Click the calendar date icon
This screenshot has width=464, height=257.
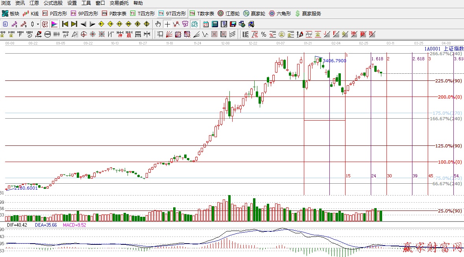click(x=206, y=24)
